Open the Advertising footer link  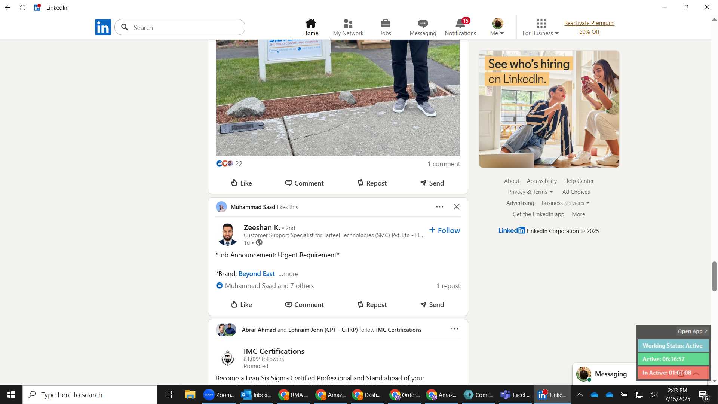click(x=520, y=203)
